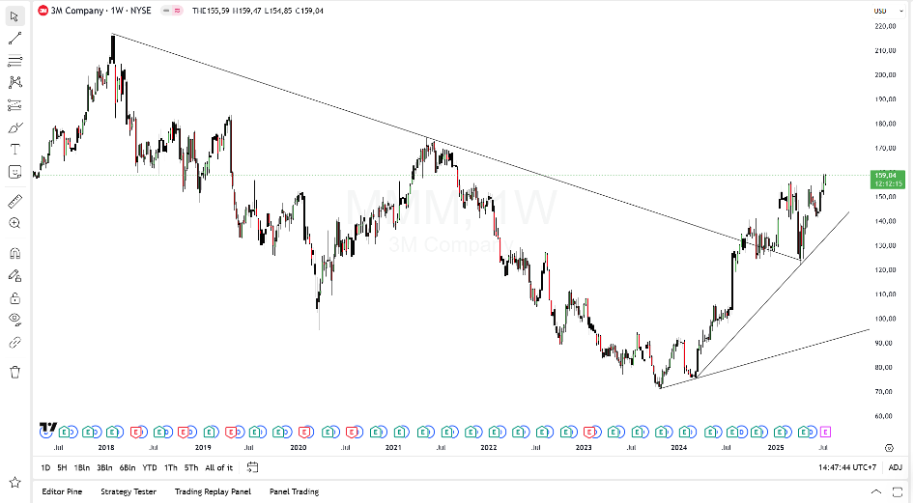Toggle the gray dash indicator pill
The width and height of the screenshot is (914, 504).
tap(166, 11)
